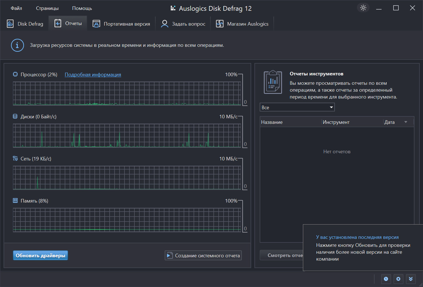Click the blue info circle icon
Image resolution: width=423 pixels, height=287 pixels.
pos(17,45)
